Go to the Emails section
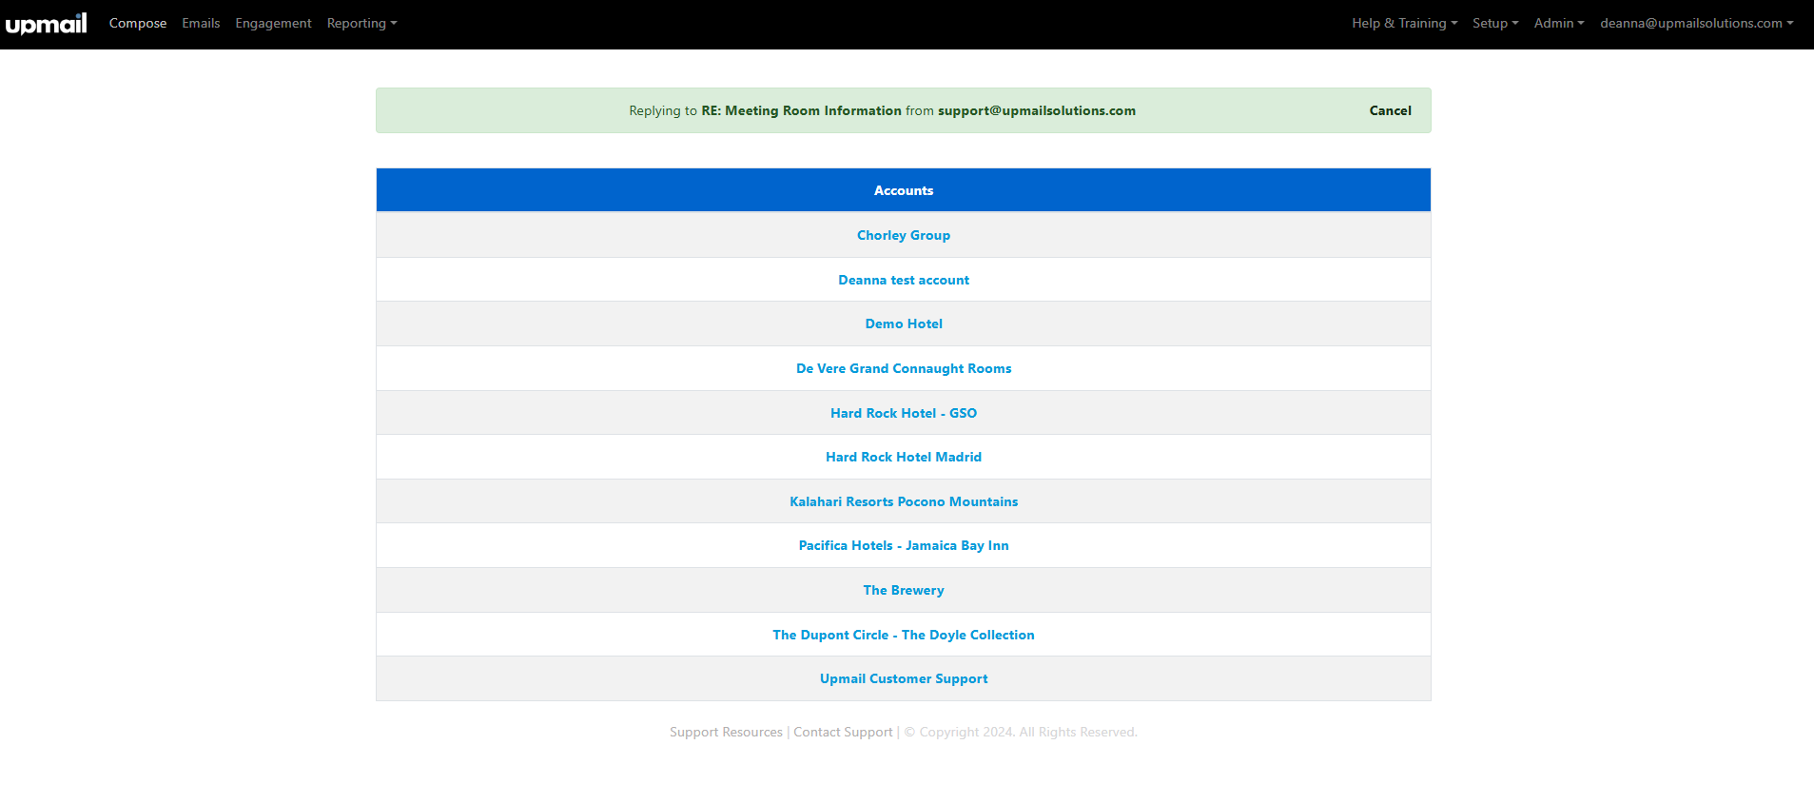The width and height of the screenshot is (1814, 804). click(x=201, y=23)
